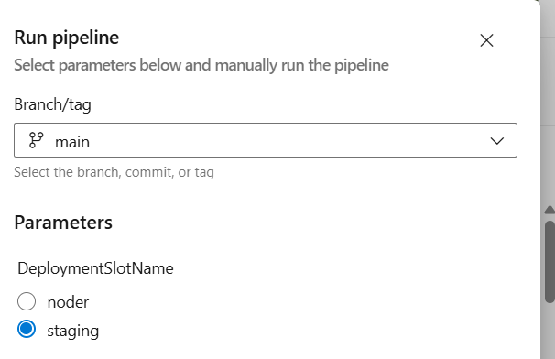The width and height of the screenshot is (555, 359).
Task: Click the git branch icon beside main
Action: [36, 140]
